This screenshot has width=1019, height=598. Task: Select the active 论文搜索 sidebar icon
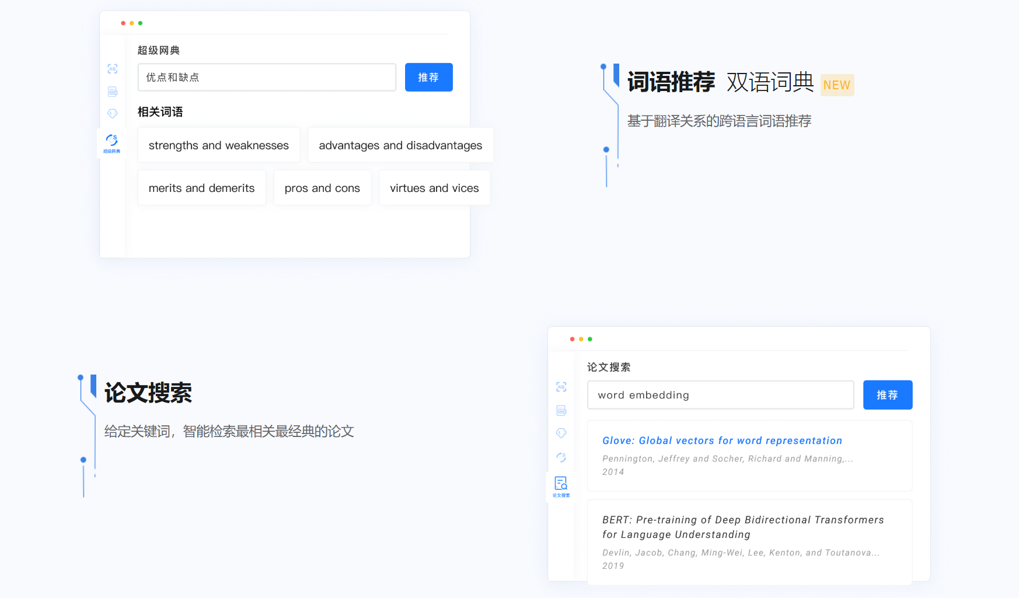click(561, 486)
